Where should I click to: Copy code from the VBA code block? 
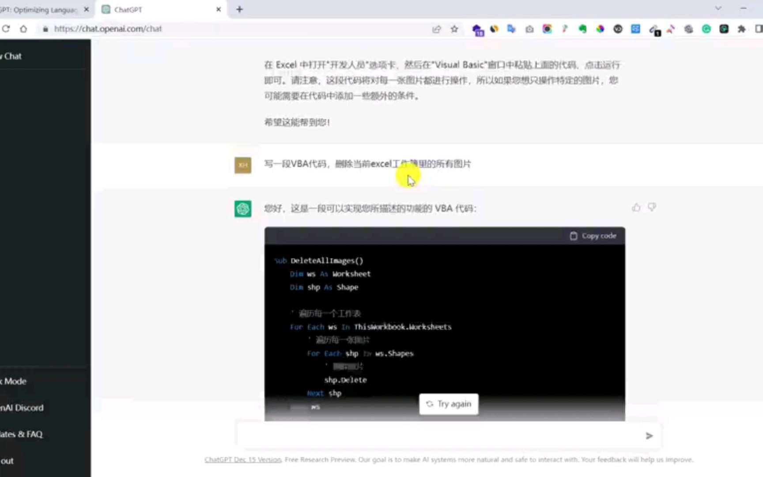coord(593,236)
